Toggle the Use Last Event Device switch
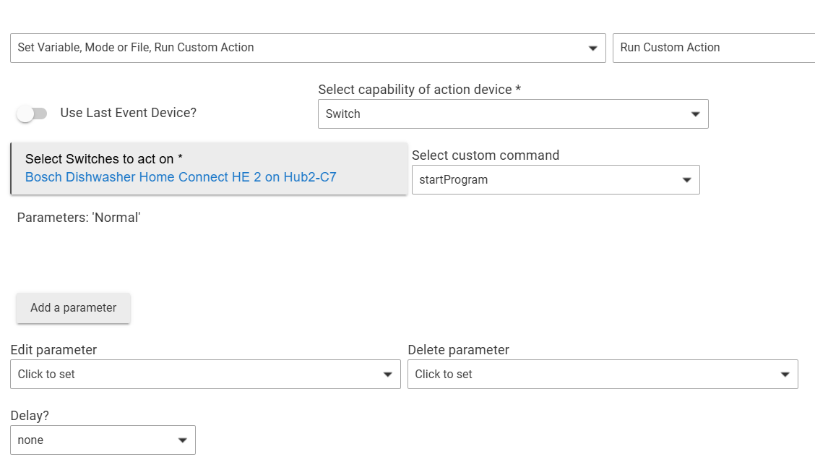This screenshot has height=470, width=815. click(x=32, y=114)
